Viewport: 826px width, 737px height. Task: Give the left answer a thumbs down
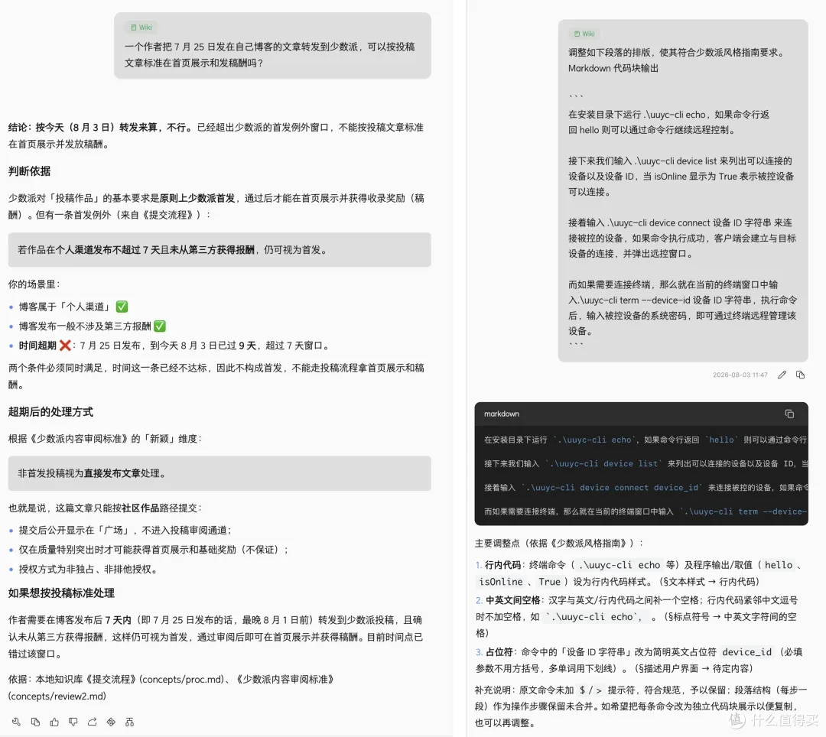click(73, 722)
